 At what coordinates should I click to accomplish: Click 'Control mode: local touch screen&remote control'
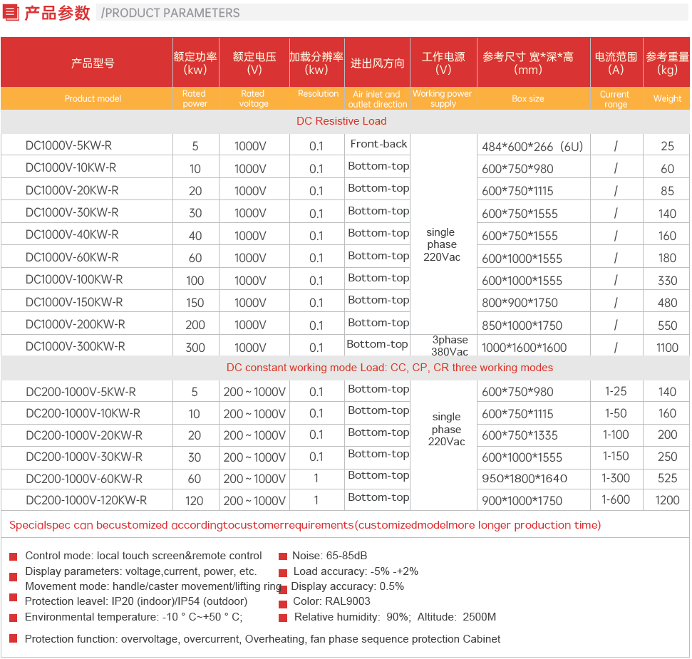point(143,556)
